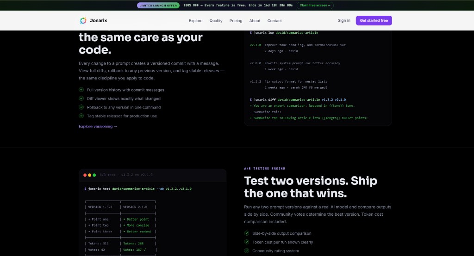The width and height of the screenshot is (474, 256).
Task: Follow the Explore versioning link
Action: tap(98, 127)
